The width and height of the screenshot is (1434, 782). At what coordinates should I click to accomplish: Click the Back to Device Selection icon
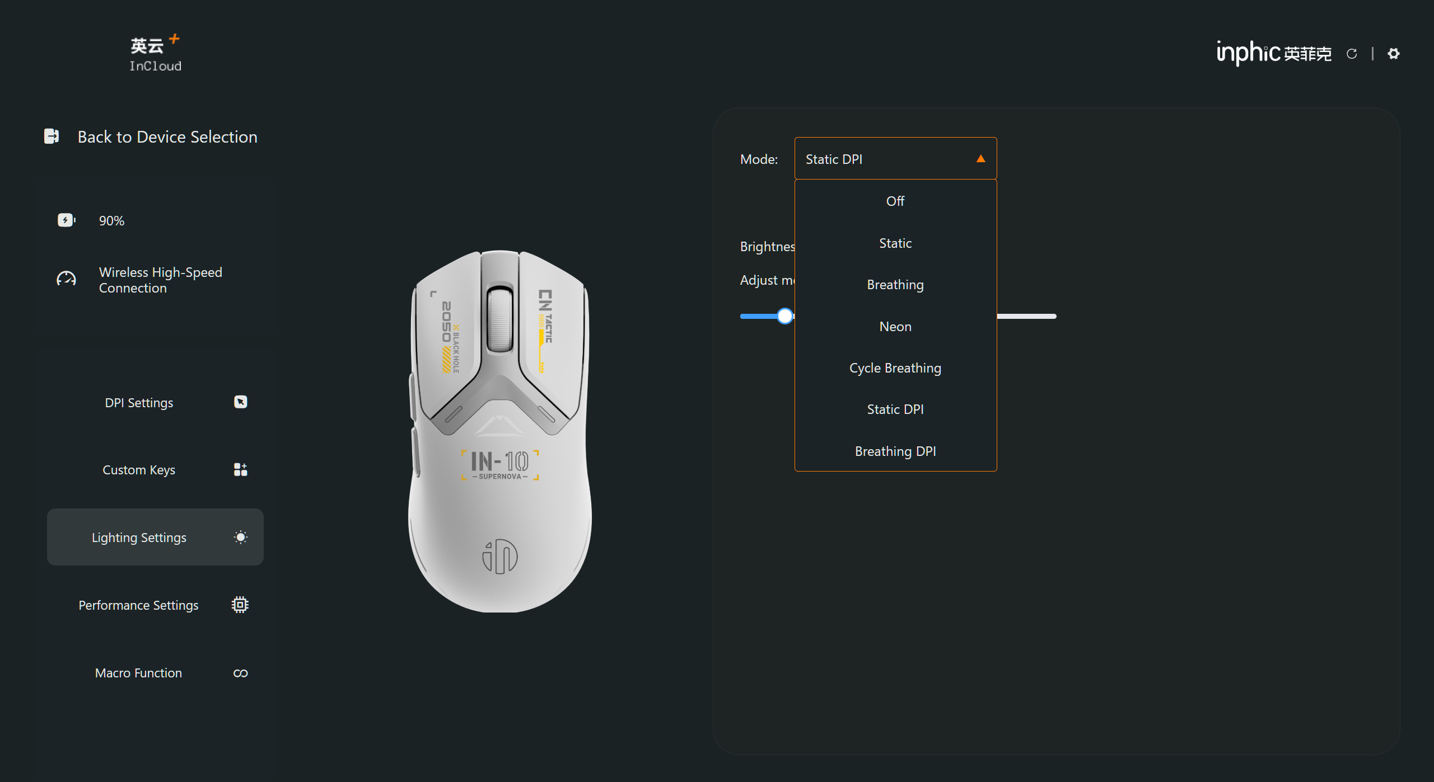tap(52, 136)
